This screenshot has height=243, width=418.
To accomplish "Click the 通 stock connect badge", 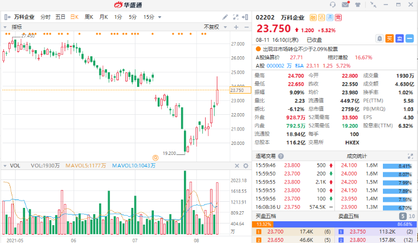I will (x=330, y=18).
